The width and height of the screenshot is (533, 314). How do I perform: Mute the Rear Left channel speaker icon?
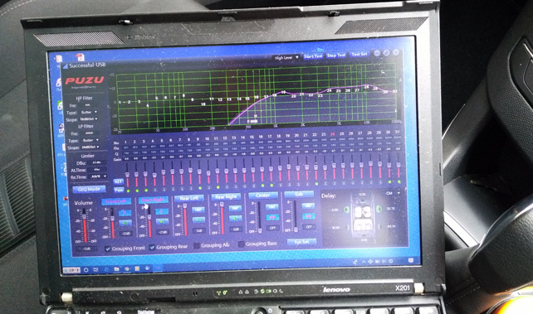198,220
